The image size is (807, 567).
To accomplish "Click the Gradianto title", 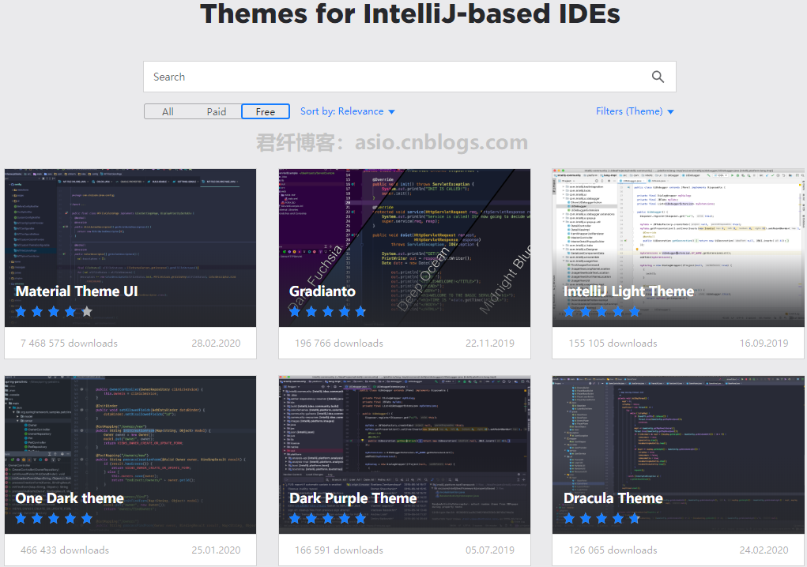I will pyautogui.click(x=322, y=291).
